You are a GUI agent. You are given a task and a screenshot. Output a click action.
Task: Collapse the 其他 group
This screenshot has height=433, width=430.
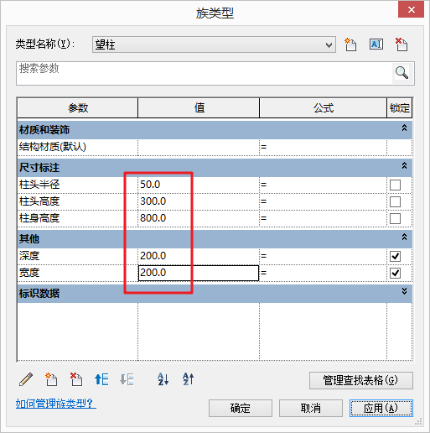[404, 237]
